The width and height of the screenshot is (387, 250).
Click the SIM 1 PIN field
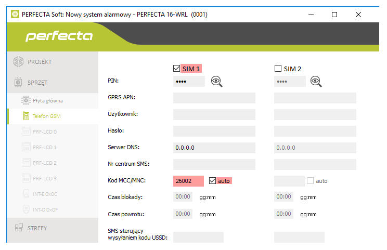(189, 82)
